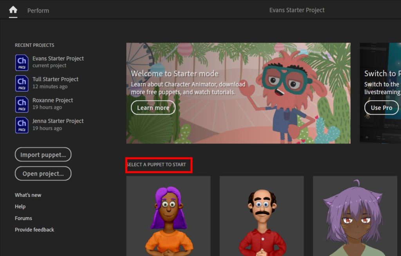The image size is (401, 256).
Task: Click the Learn more button in welcome banner
Action: 153,107
